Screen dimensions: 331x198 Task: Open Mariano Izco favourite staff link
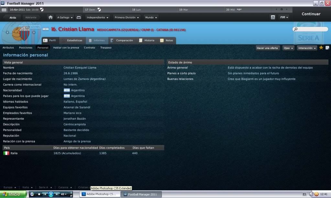(x=72, y=113)
